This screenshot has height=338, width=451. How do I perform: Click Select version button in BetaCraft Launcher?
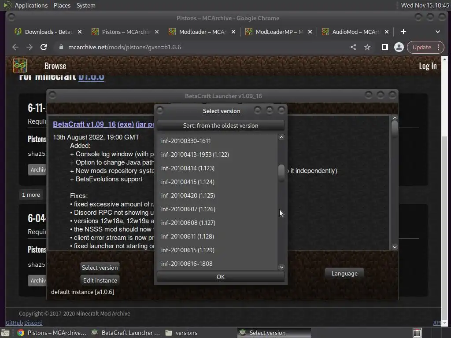point(100,268)
